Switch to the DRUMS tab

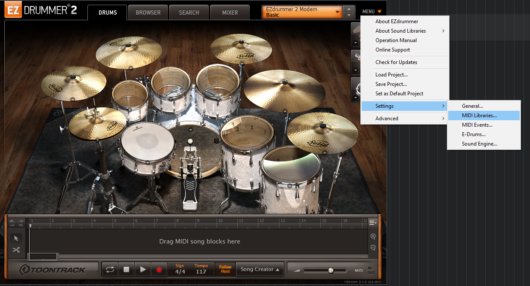tap(108, 12)
